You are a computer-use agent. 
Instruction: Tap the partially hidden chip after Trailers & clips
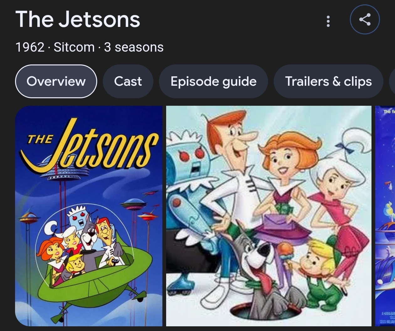coord(392,81)
